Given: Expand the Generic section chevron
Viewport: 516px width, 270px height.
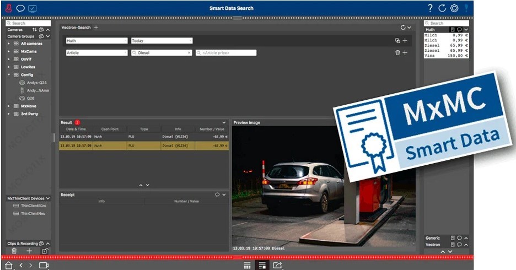Looking at the screenshot, I should coord(466,238).
